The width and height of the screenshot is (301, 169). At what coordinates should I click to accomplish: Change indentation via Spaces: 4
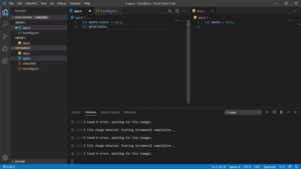coord(235,167)
